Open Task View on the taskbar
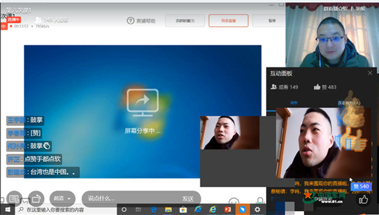 point(138,210)
